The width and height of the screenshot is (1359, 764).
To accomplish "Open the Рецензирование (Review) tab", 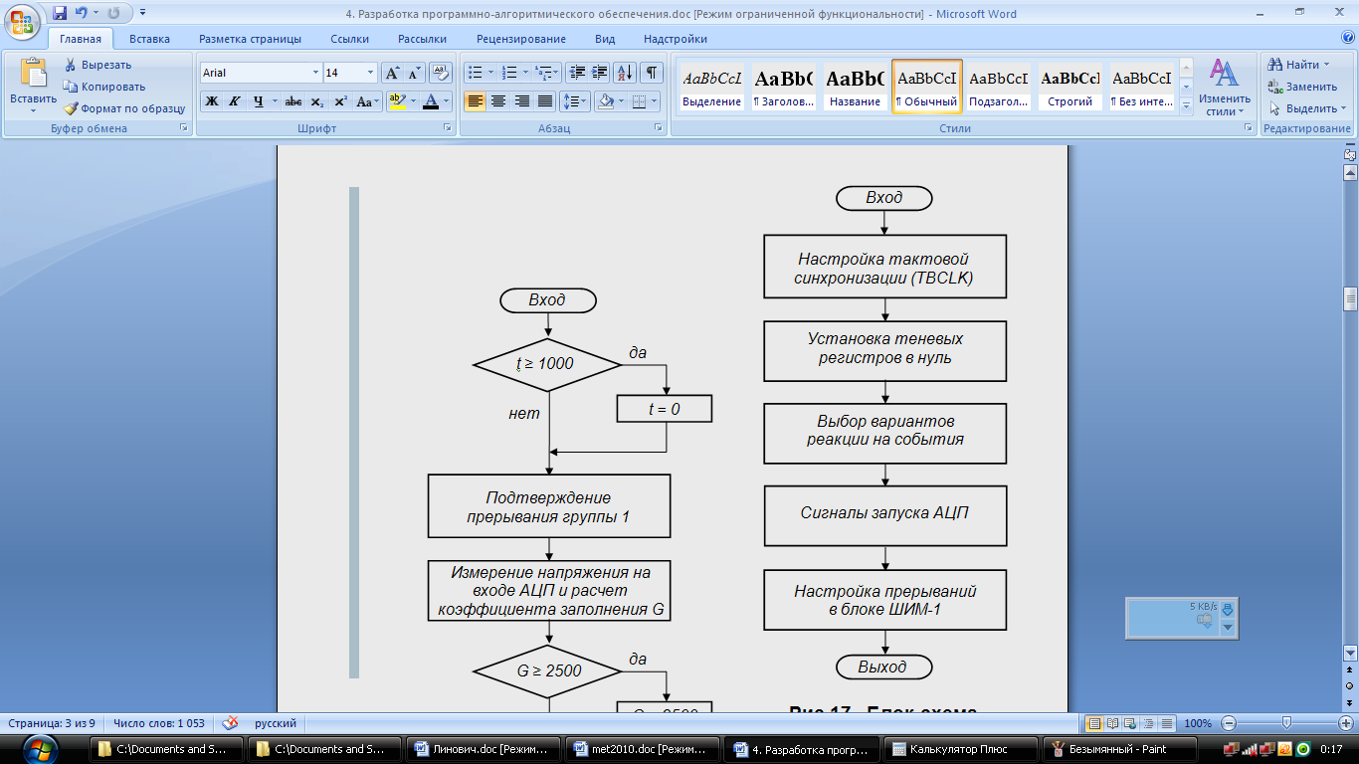I will (520, 39).
